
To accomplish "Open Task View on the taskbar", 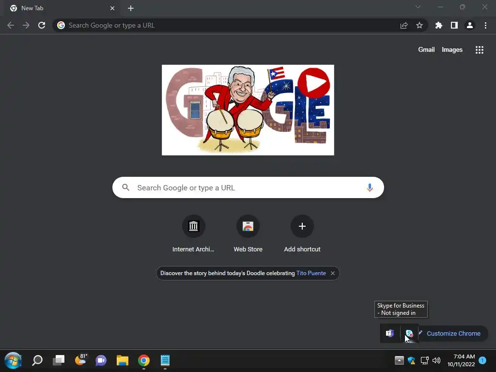I will coord(59,360).
